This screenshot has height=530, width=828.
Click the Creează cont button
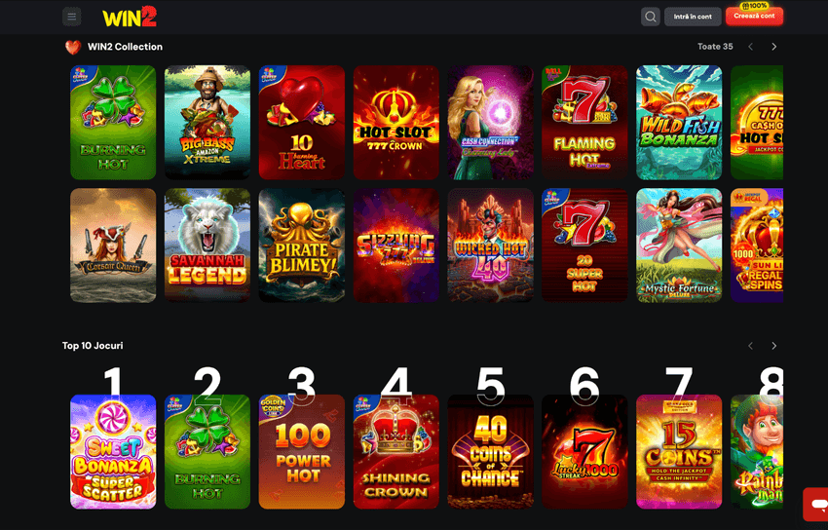[754, 17]
